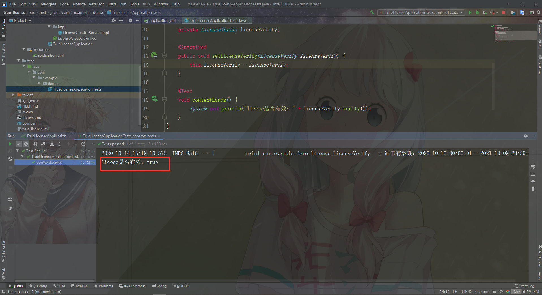
Task: Collapse the test folder in tree
Action: (19, 61)
